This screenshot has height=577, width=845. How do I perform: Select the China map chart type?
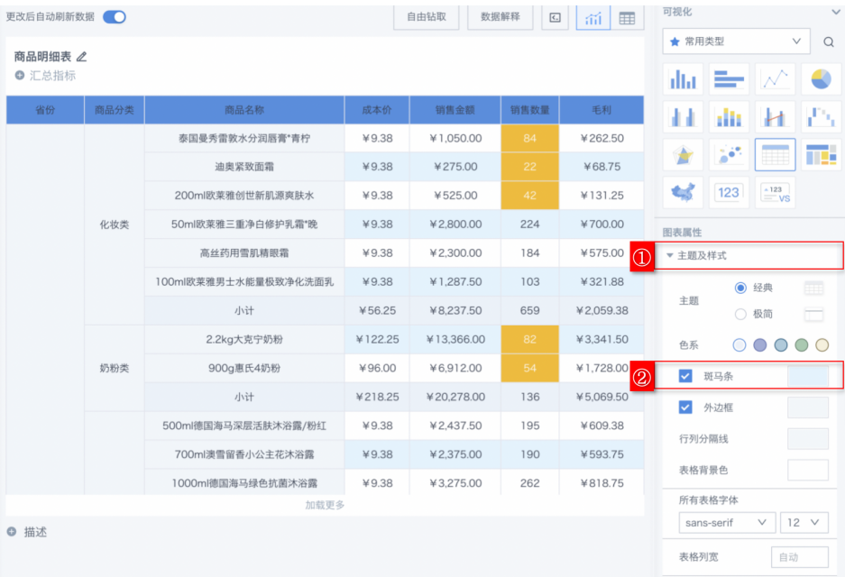point(683,192)
